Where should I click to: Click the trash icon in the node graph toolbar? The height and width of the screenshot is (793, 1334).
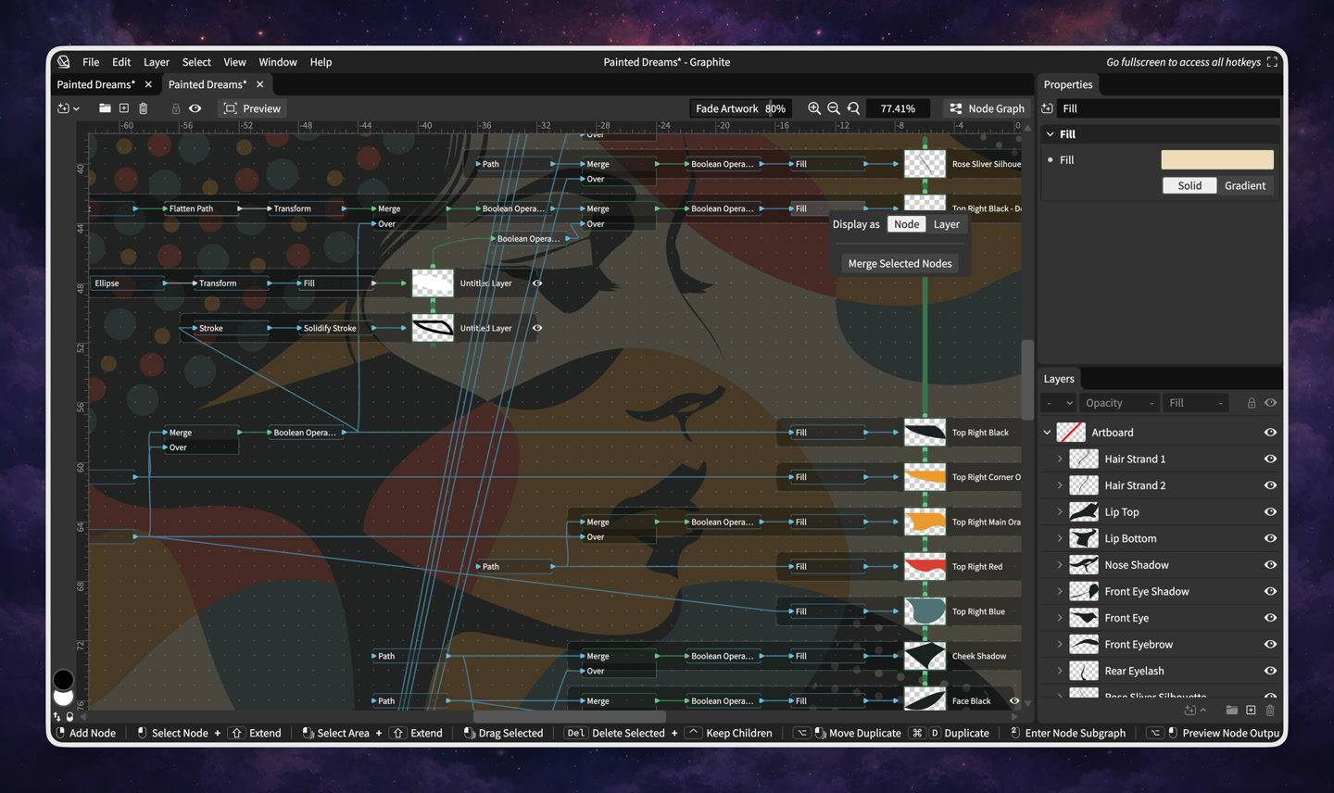click(x=144, y=108)
